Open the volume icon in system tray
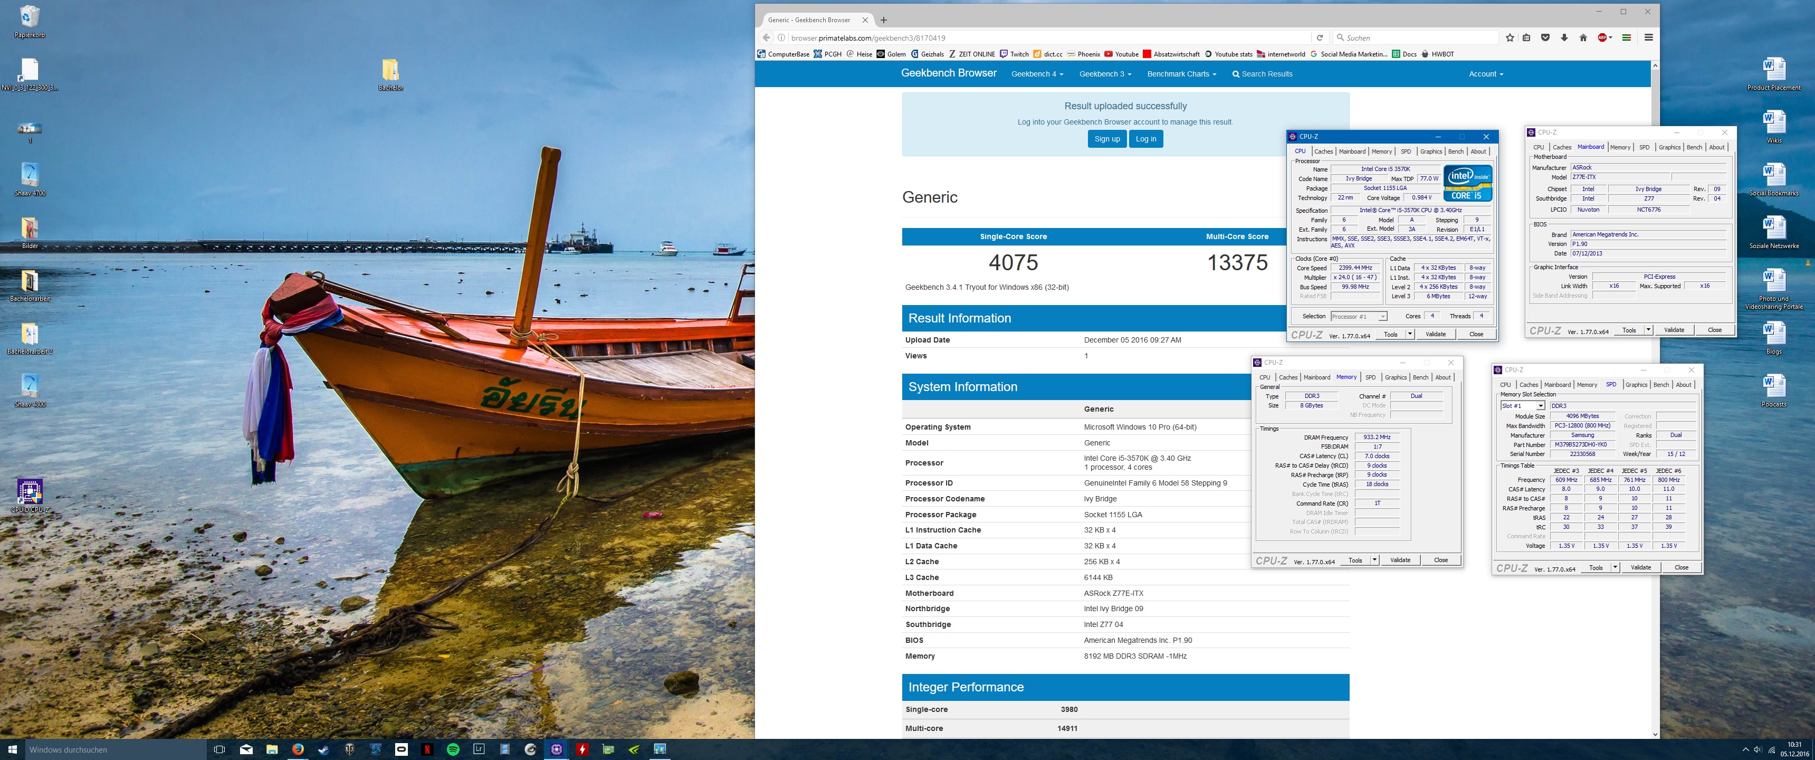Screen dimensions: 1815x760 (1757, 749)
